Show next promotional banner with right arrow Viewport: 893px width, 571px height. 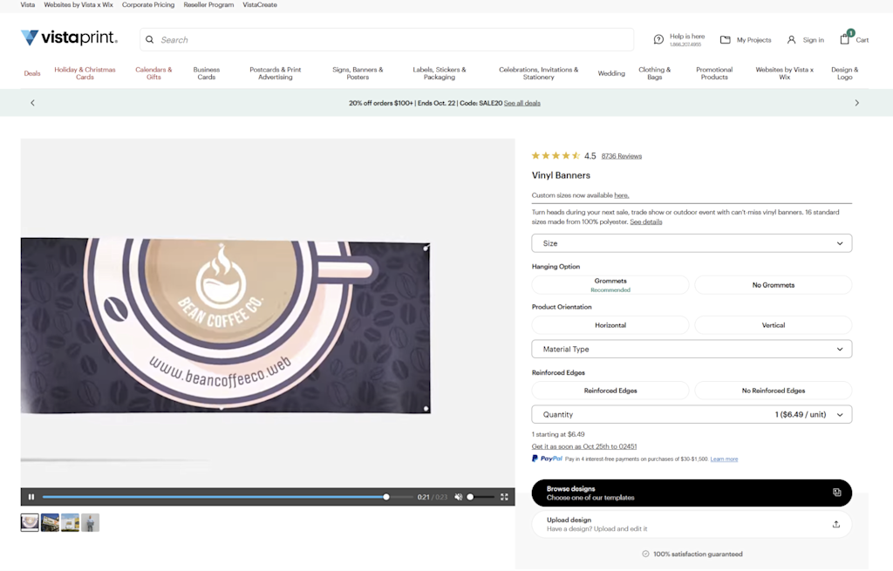pos(856,103)
